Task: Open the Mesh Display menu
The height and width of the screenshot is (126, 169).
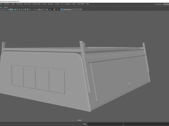Action: click(37, 4)
